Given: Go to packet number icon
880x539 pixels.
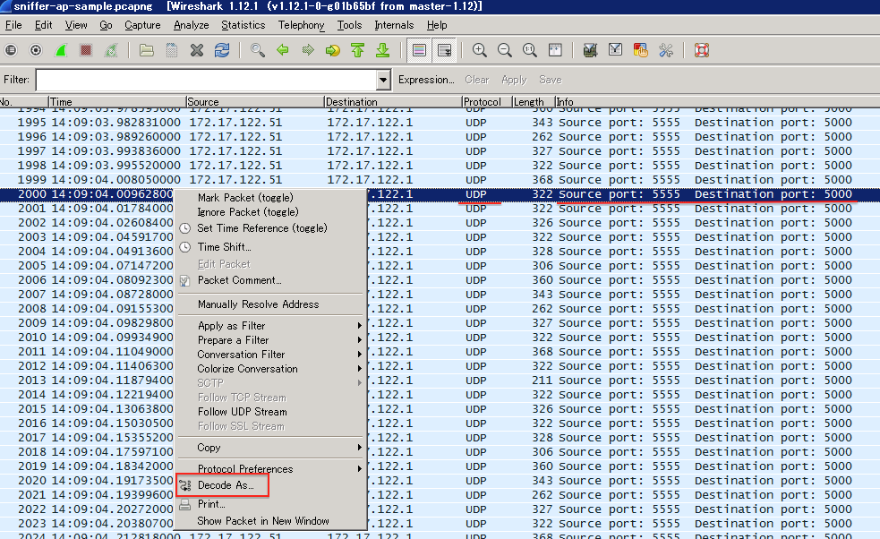Looking at the screenshot, I should tap(333, 50).
